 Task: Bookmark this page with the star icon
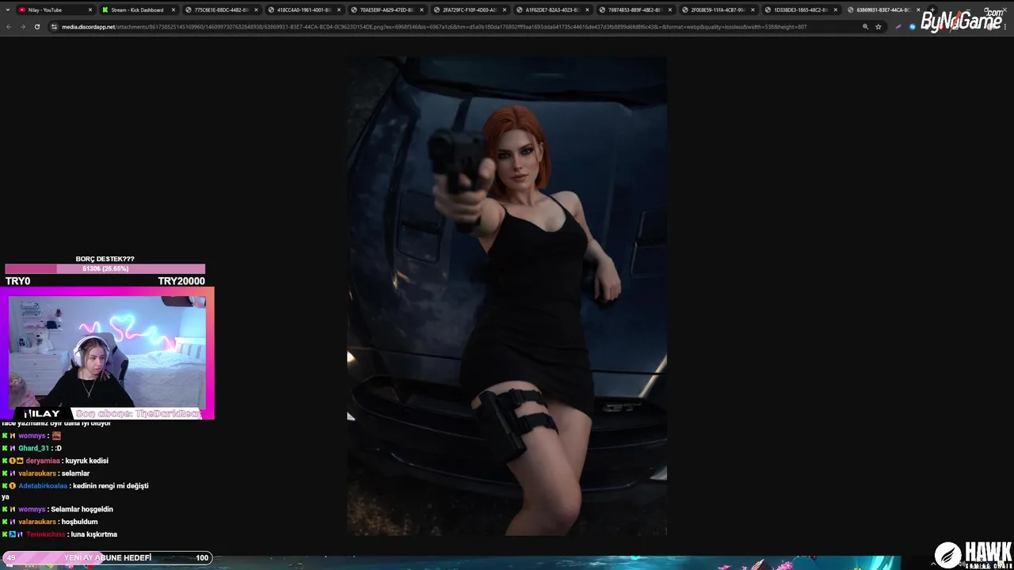pyautogui.click(x=878, y=26)
